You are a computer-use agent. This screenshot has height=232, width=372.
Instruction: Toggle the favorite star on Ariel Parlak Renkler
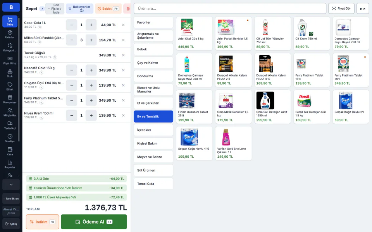coord(248,20)
